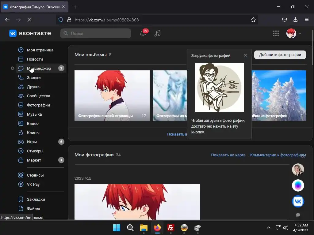Bookmark the page with star icon

[253, 20]
